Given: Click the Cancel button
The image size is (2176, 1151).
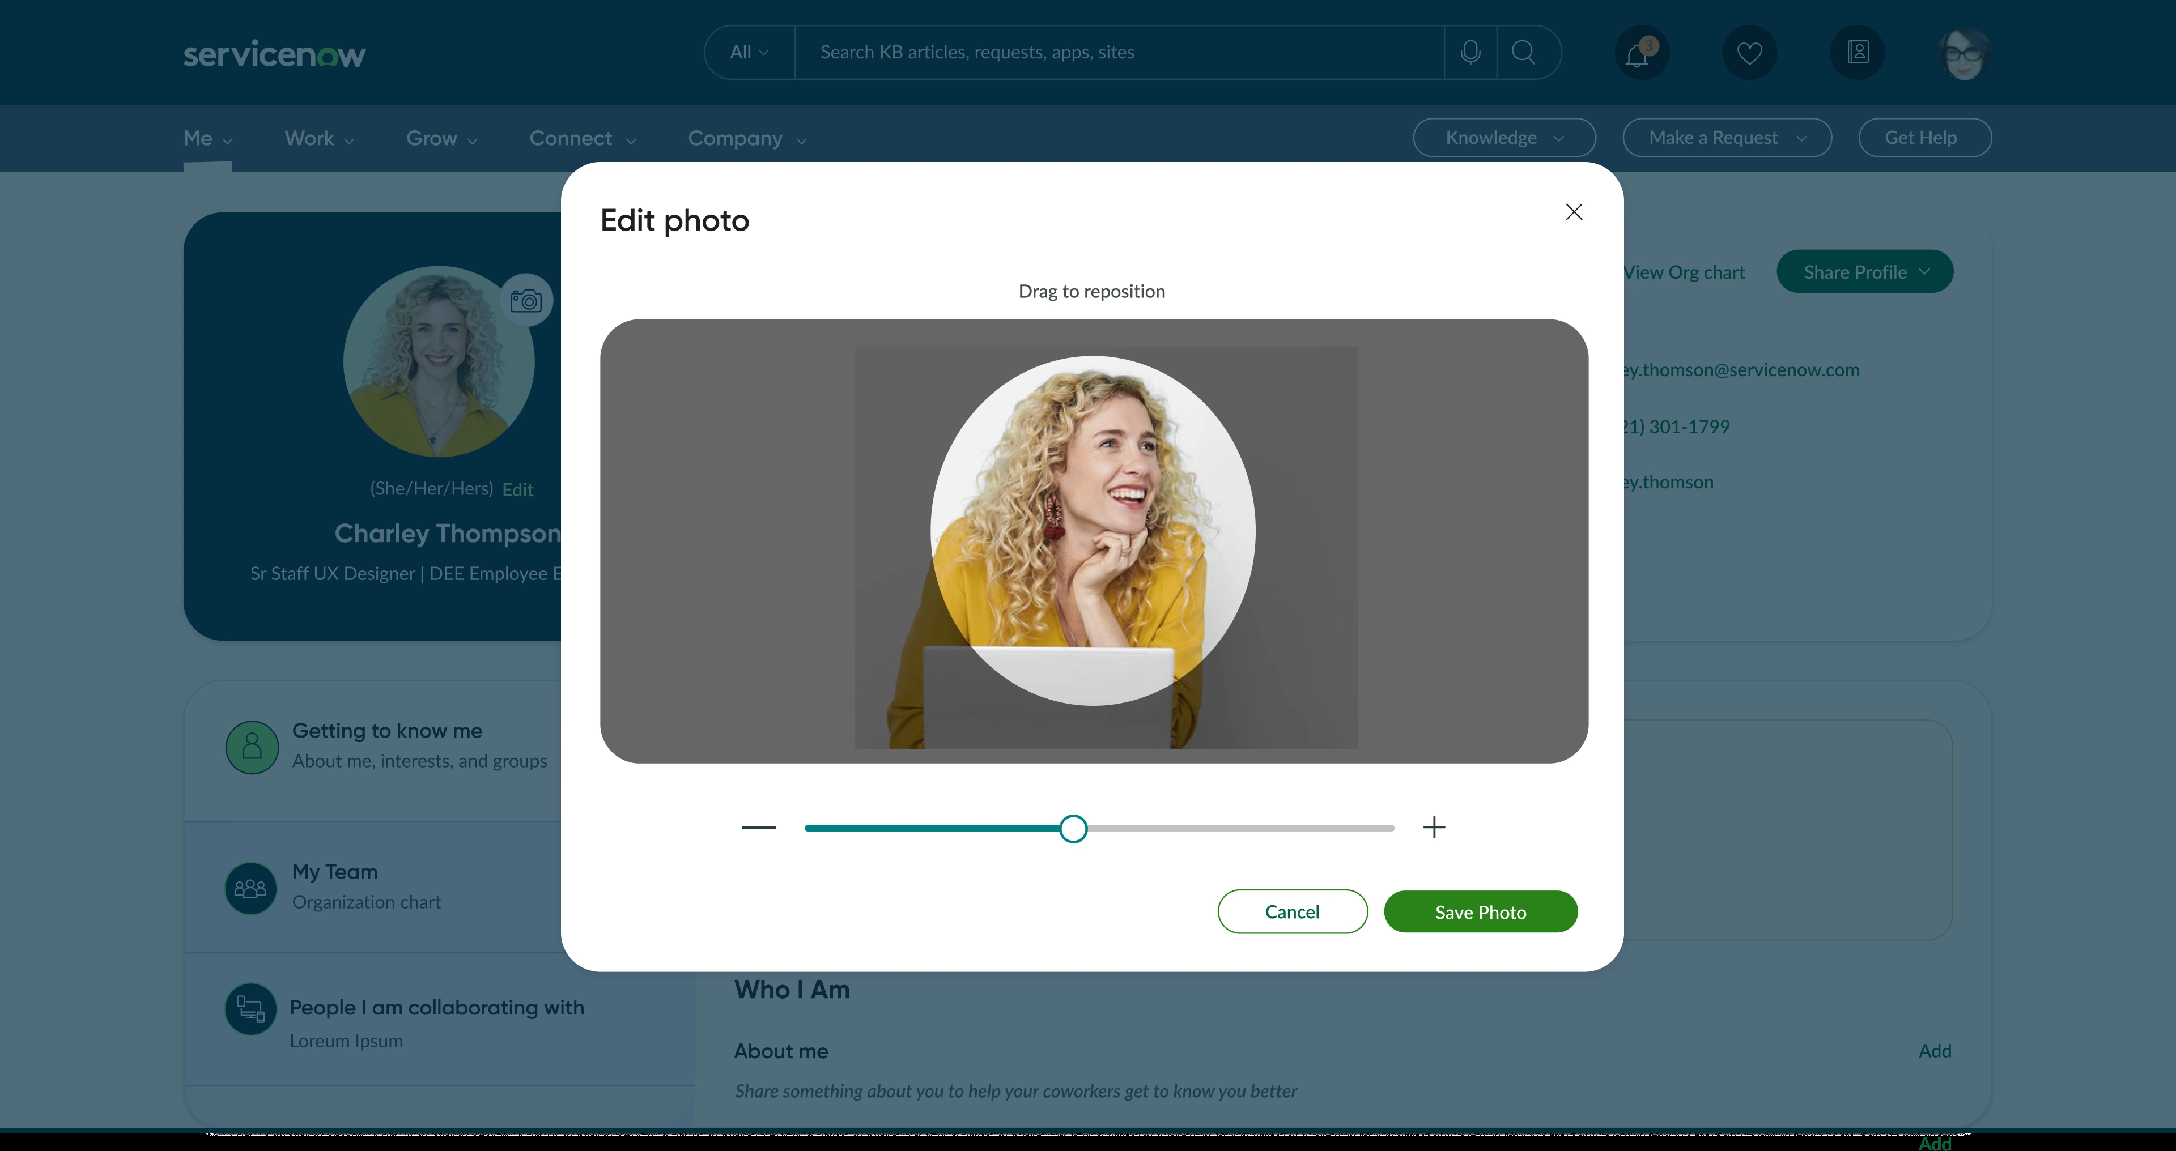Looking at the screenshot, I should 1291,912.
